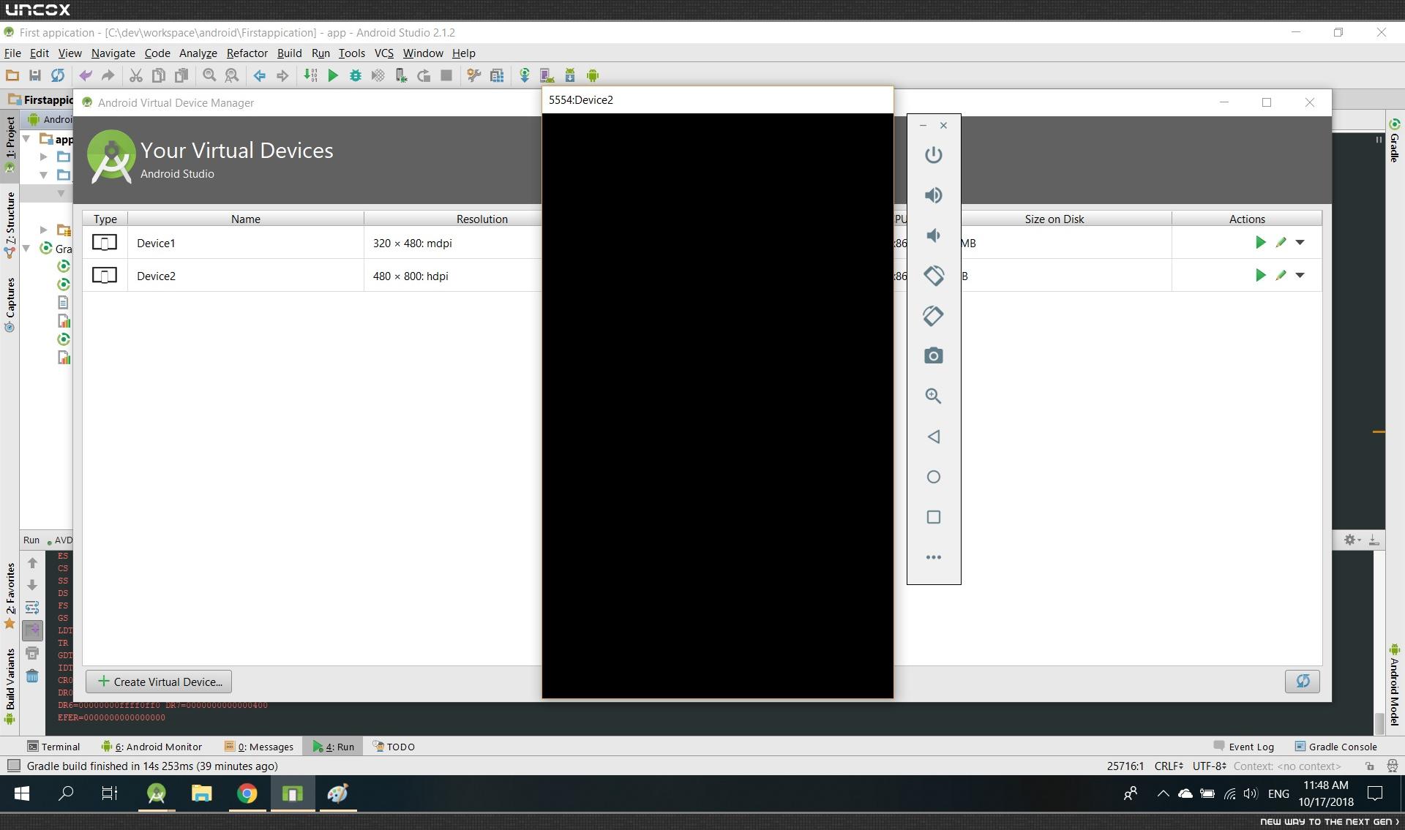Open Messages tool window tab
This screenshot has height=830, width=1405.
(x=259, y=747)
